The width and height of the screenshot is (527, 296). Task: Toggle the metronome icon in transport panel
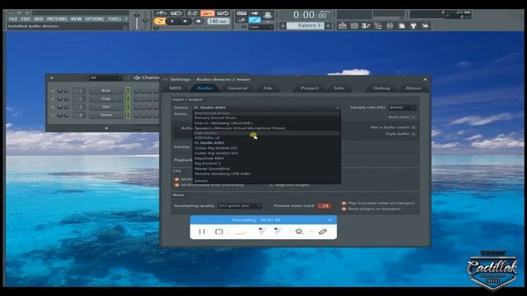click(x=161, y=13)
